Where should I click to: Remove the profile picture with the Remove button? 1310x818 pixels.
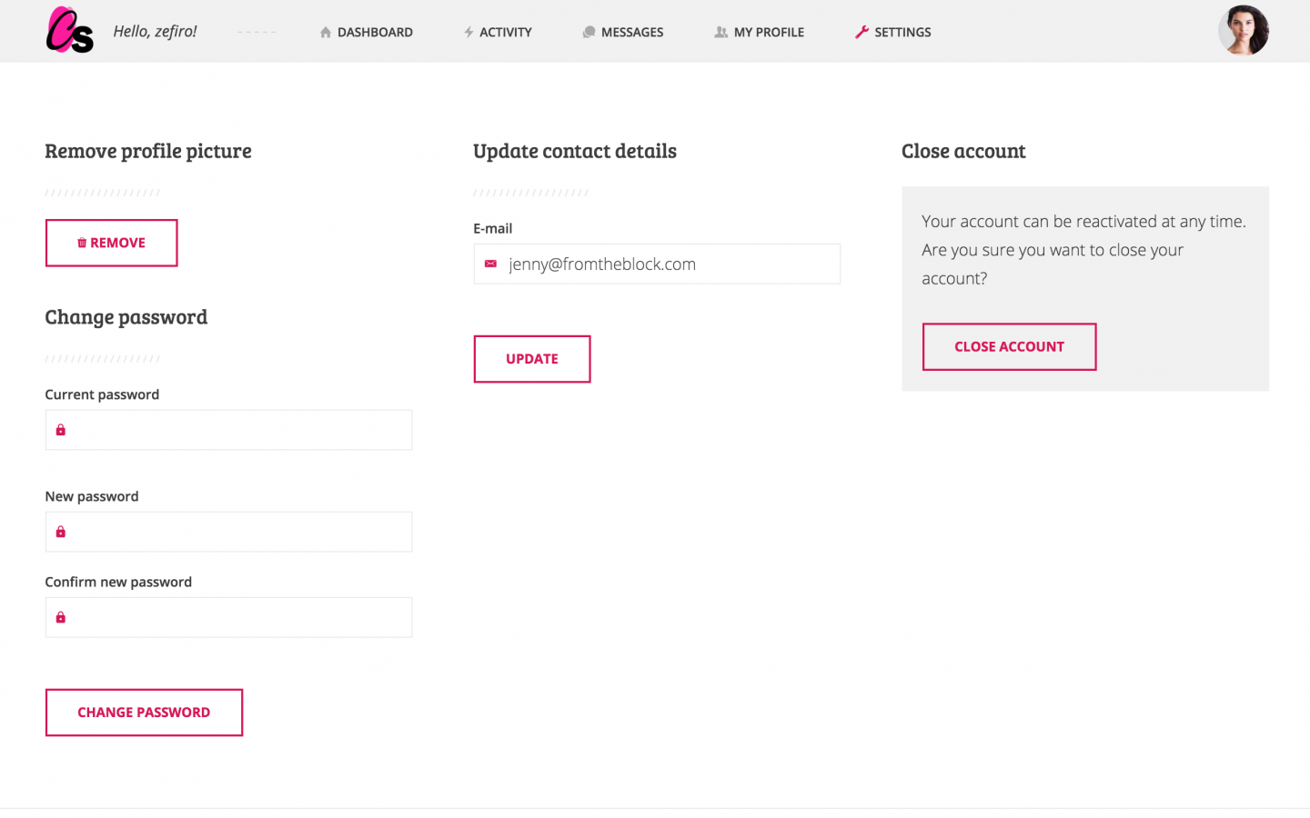[x=112, y=243]
